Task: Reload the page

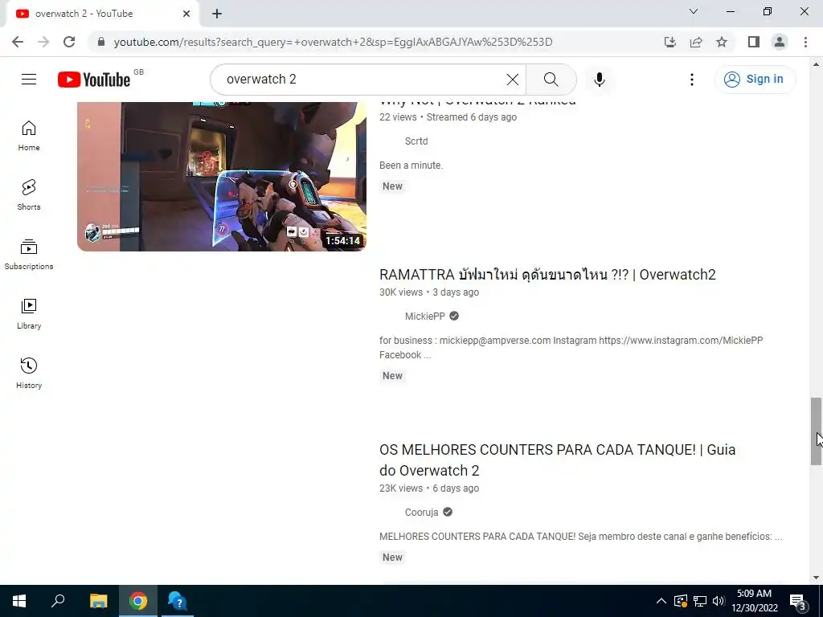Action: 69,42
